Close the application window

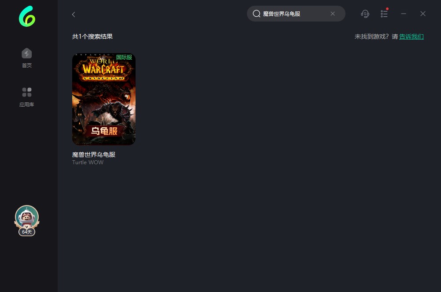point(423,14)
